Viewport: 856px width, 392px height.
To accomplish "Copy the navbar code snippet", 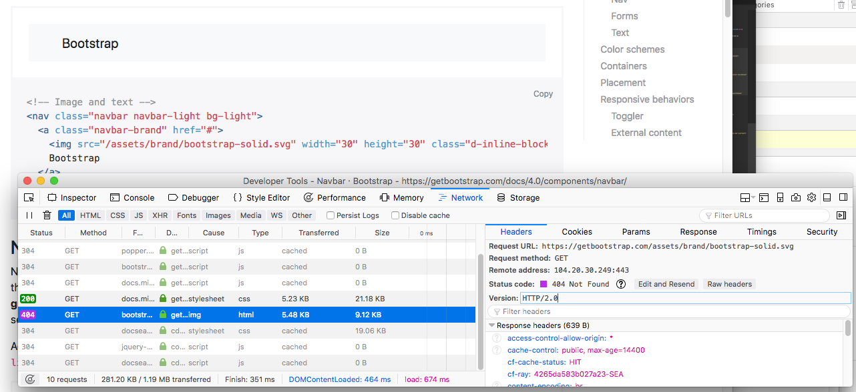I will coord(543,94).
